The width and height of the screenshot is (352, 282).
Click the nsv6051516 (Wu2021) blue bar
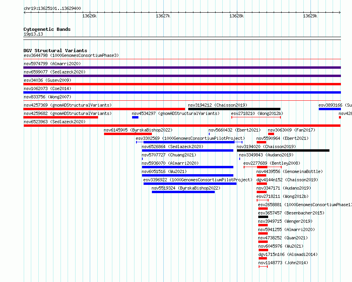tap(187, 175)
